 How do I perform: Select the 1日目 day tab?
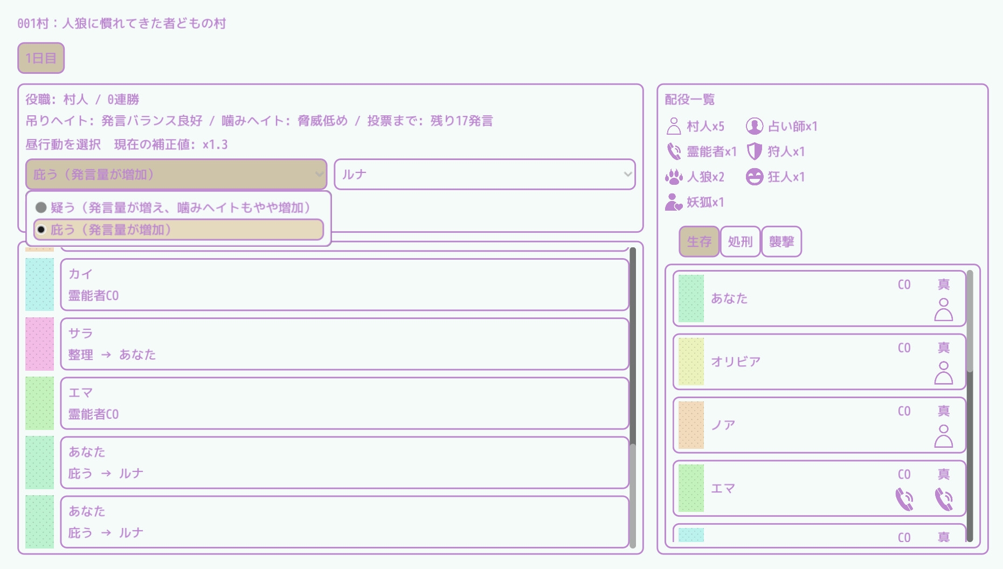(x=41, y=58)
